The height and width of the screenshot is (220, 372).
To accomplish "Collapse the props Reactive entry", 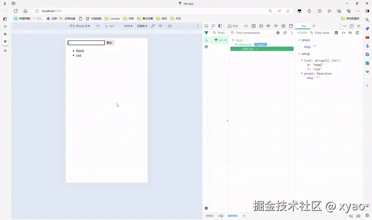I will tap(302, 74).
